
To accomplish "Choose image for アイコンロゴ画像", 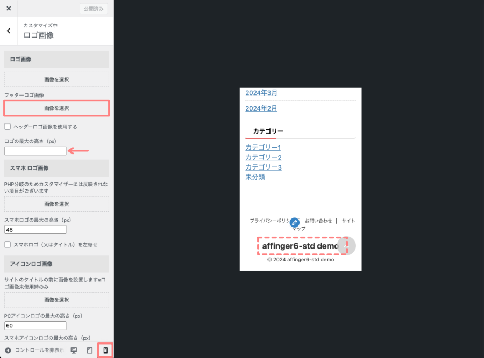I will point(56,299).
